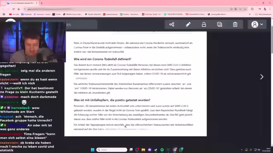Click chat username 'kaplwolfx7'
Screen dimensions: 273x153
(14, 88)
